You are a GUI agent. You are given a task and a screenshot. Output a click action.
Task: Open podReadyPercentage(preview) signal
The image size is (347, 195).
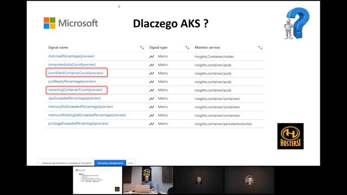(72, 81)
